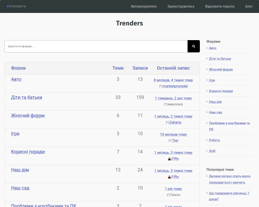259x207 pixels.
Task: Click the magnifier search button
Action: 193,46
